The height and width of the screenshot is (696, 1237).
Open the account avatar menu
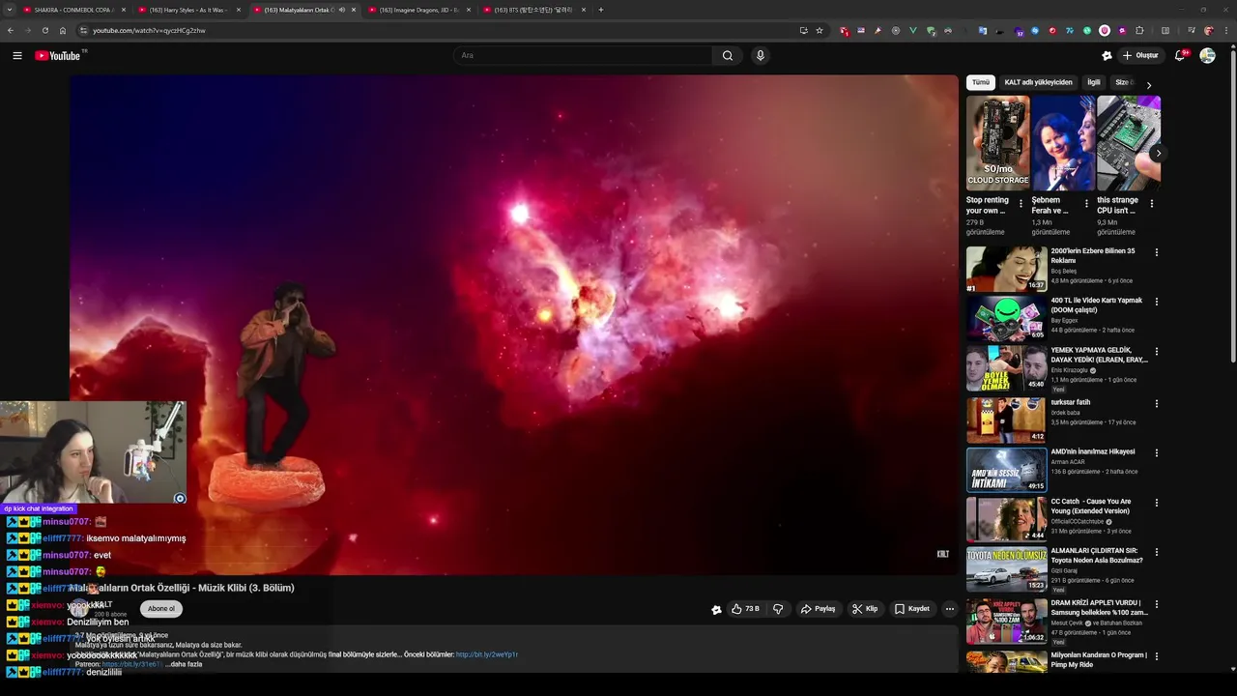click(1207, 55)
